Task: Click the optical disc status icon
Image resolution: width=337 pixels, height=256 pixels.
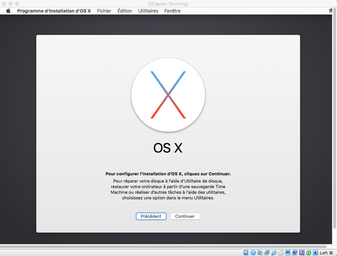Action: 253,253
